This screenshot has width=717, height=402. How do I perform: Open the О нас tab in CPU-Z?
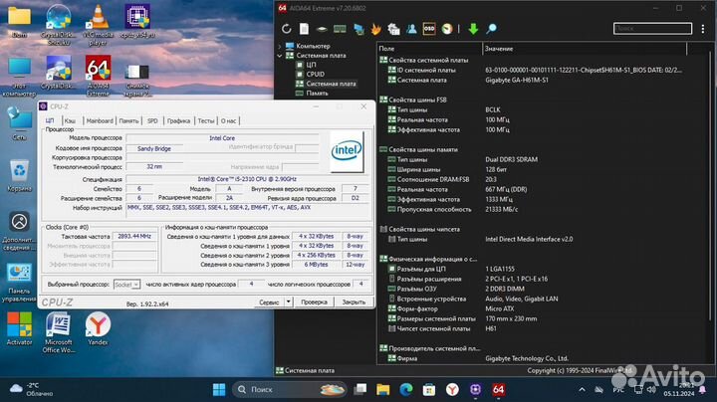coord(229,121)
